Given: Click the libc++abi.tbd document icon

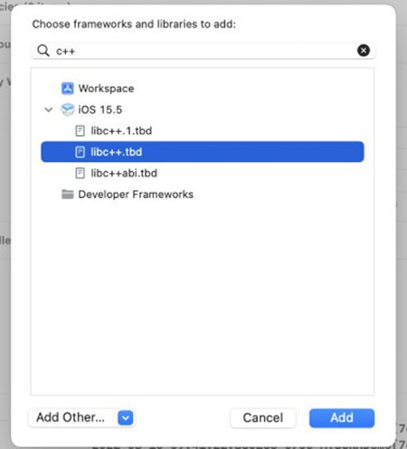Looking at the screenshot, I should 80,173.
